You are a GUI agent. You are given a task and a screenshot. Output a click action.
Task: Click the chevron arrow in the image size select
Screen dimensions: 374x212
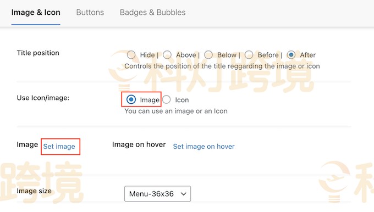(183, 194)
